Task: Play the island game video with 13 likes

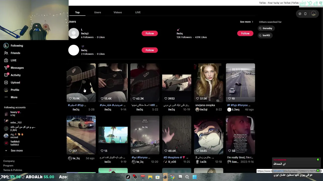Action: [x=113, y=135]
